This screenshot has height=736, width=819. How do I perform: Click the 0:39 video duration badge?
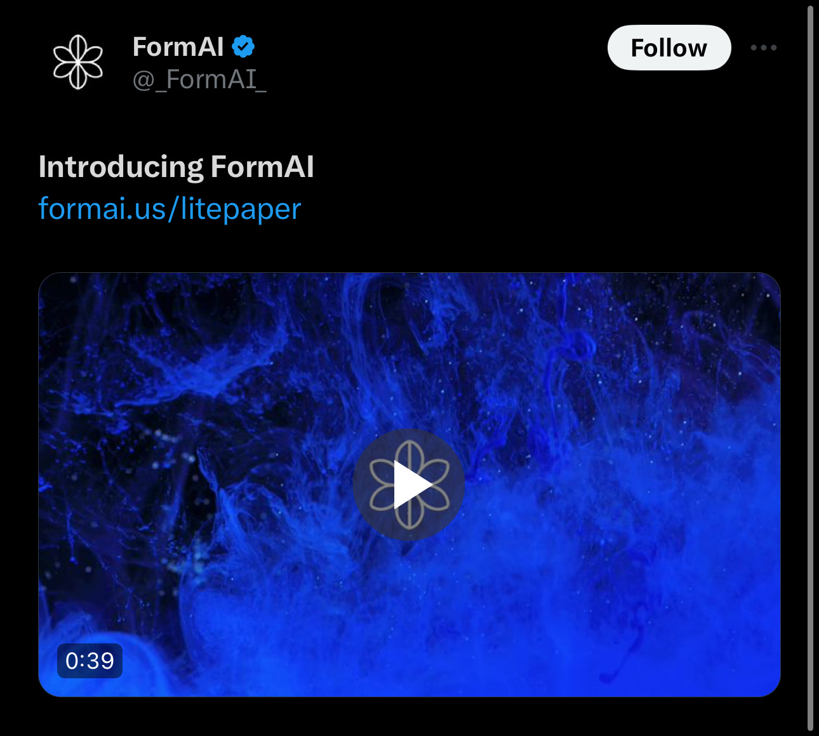pos(90,661)
